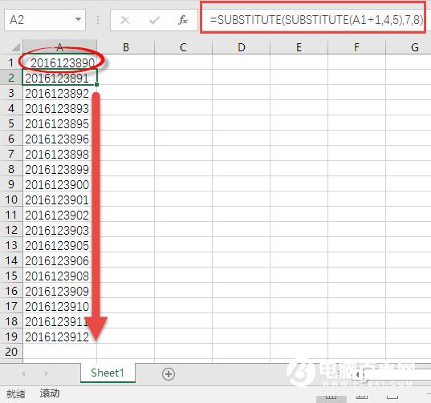Image resolution: width=431 pixels, height=403 pixels.
Task: Click the Select All corner triangle
Action: tap(16, 47)
